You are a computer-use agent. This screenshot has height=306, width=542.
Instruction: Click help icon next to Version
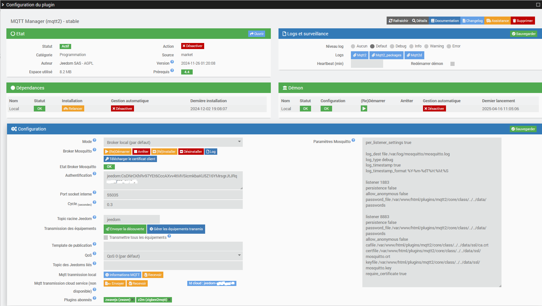pos(172,62)
